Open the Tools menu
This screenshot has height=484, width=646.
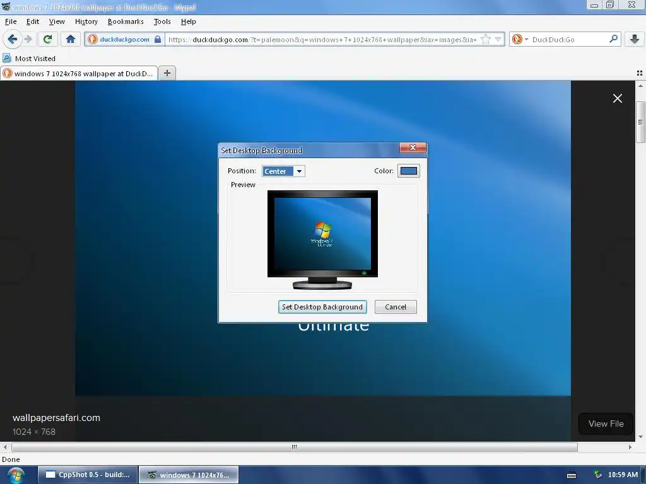[162, 21]
